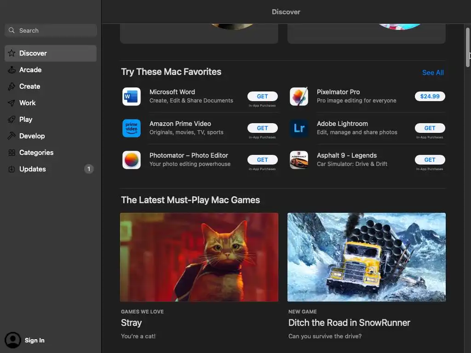Click 'Pro image editing for everyone' subtitle
This screenshot has height=353, width=471.
click(x=356, y=101)
